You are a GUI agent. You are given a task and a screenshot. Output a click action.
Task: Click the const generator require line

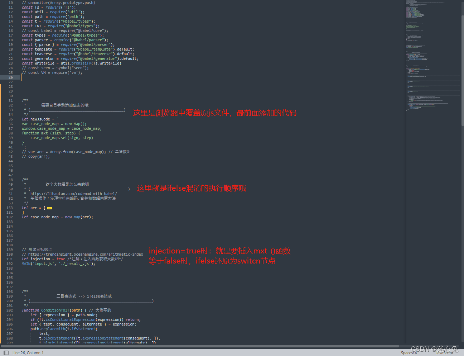(80, 58)
